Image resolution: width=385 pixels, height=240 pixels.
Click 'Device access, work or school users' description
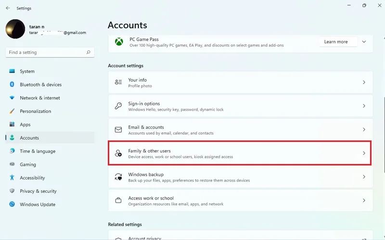pos(180,157)
